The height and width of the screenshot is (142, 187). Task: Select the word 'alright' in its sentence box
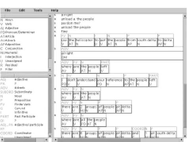point(67,53)
